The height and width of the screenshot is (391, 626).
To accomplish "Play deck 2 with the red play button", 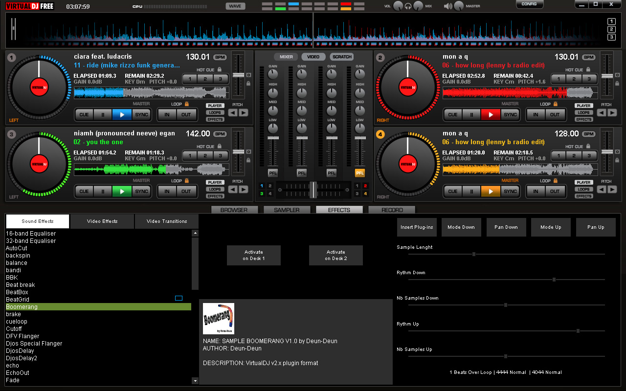I will click(491, 115).
